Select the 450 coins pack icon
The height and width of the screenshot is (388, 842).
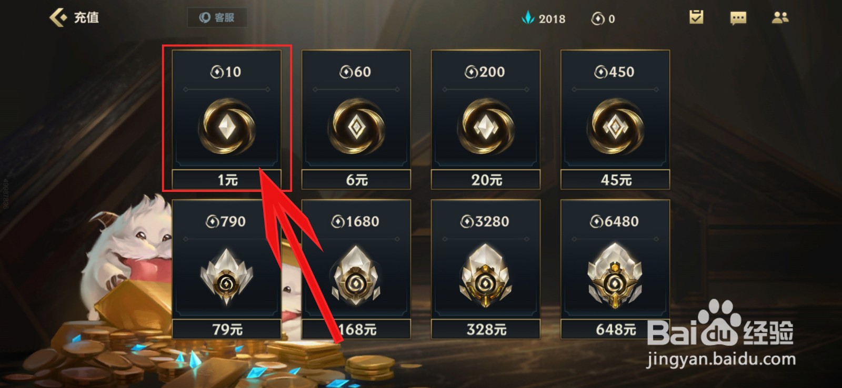pyautogui.click(x=615, y=127)
